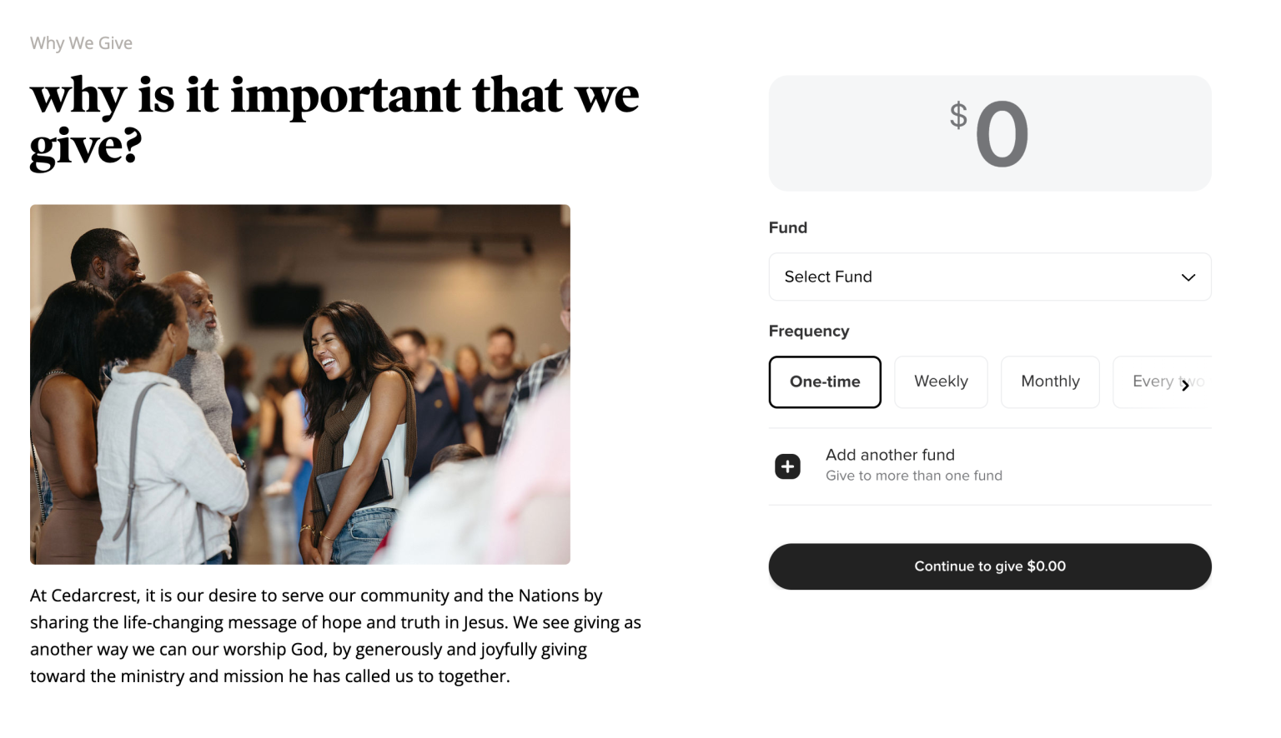Select the Monthly giving frequency
This screenshot has height=738, width=1281.
(x=1050, y=381)
